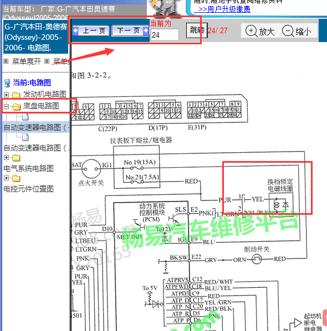Click the 菜单展开 text link
This screenshot has height=331, width=327.
(x=27, y=61)
